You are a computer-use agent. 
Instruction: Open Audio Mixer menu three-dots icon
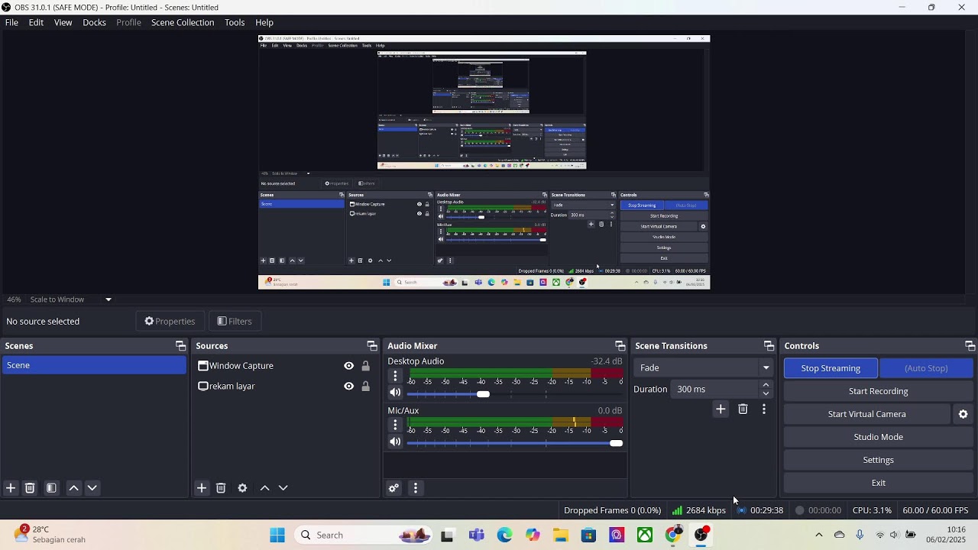[416, 488]
